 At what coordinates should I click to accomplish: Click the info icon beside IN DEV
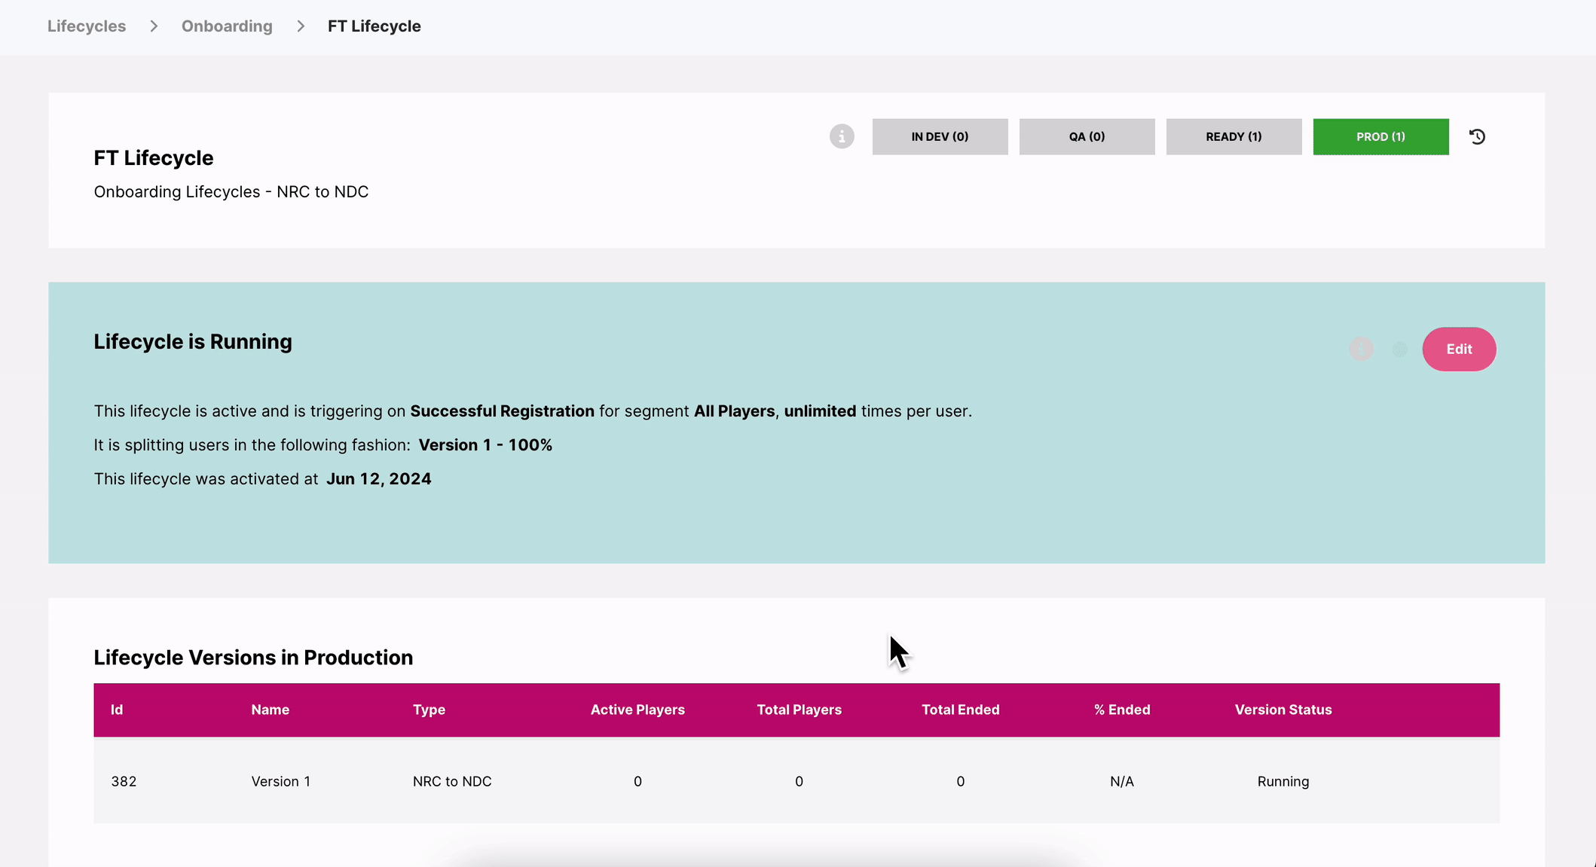[x=842, y=136]
